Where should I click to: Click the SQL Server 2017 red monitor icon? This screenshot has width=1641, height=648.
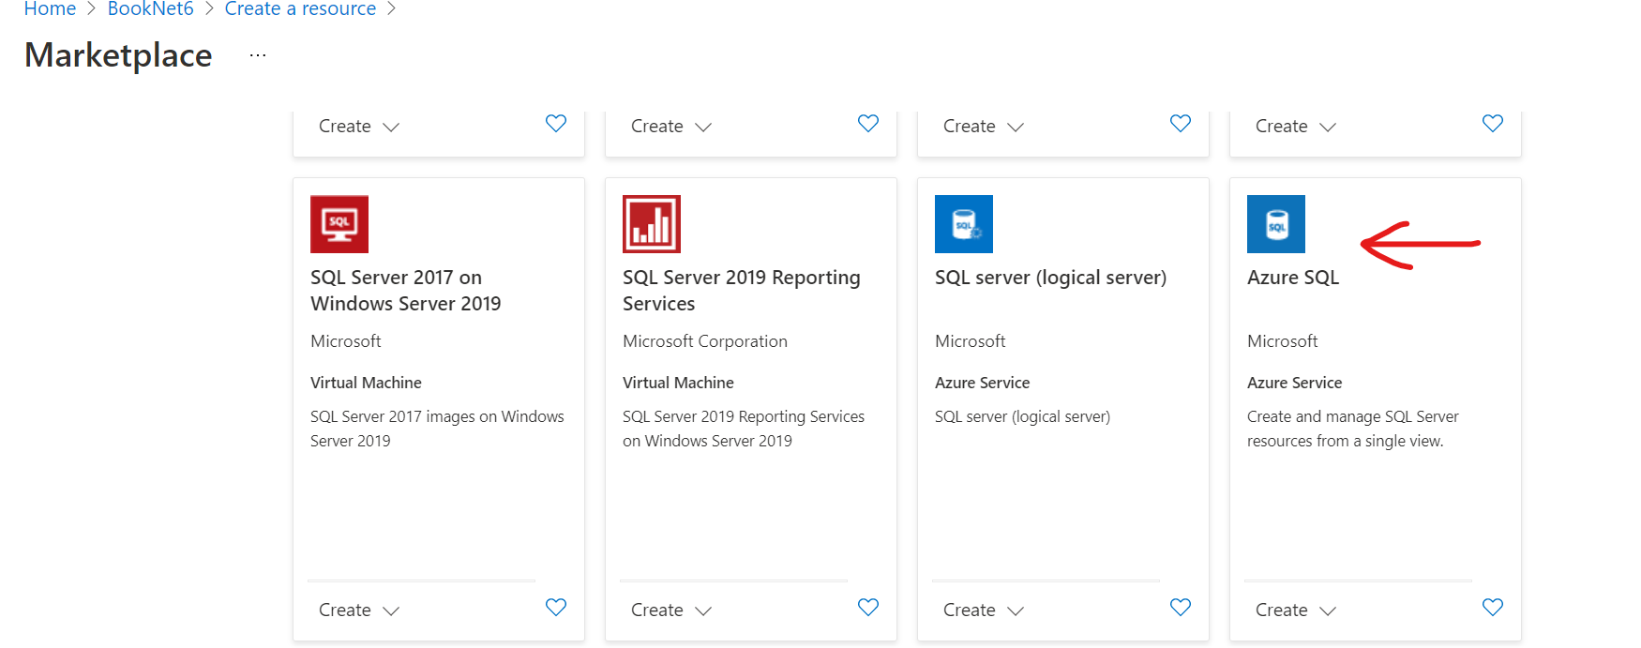tap(339, 224)
